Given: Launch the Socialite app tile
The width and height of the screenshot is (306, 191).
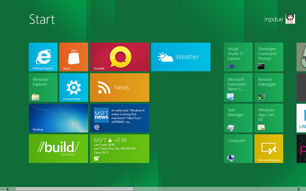Looking at the screenshot, I should (120, 57).
